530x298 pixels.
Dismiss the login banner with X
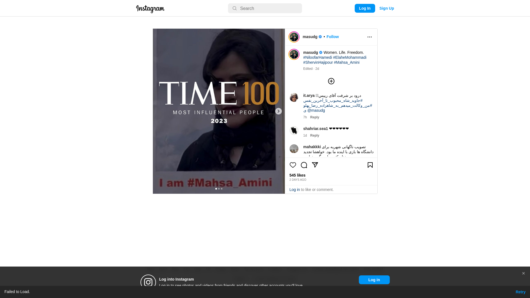[x=523, y=273]
